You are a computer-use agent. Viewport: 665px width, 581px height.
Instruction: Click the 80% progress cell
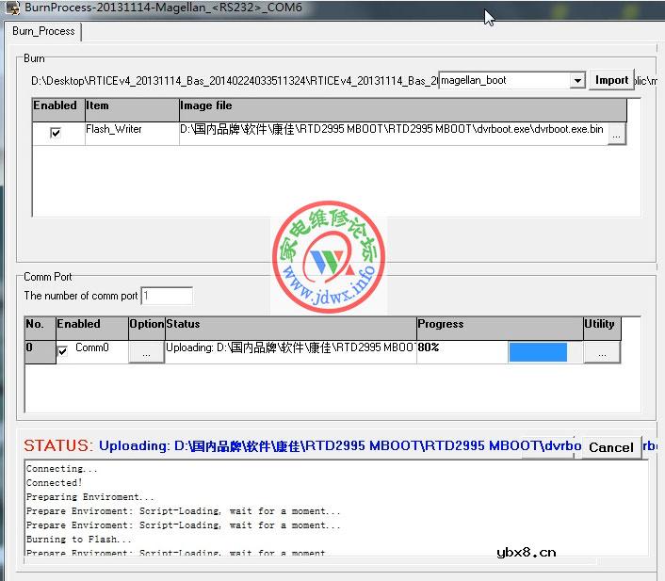click(460, 348)
